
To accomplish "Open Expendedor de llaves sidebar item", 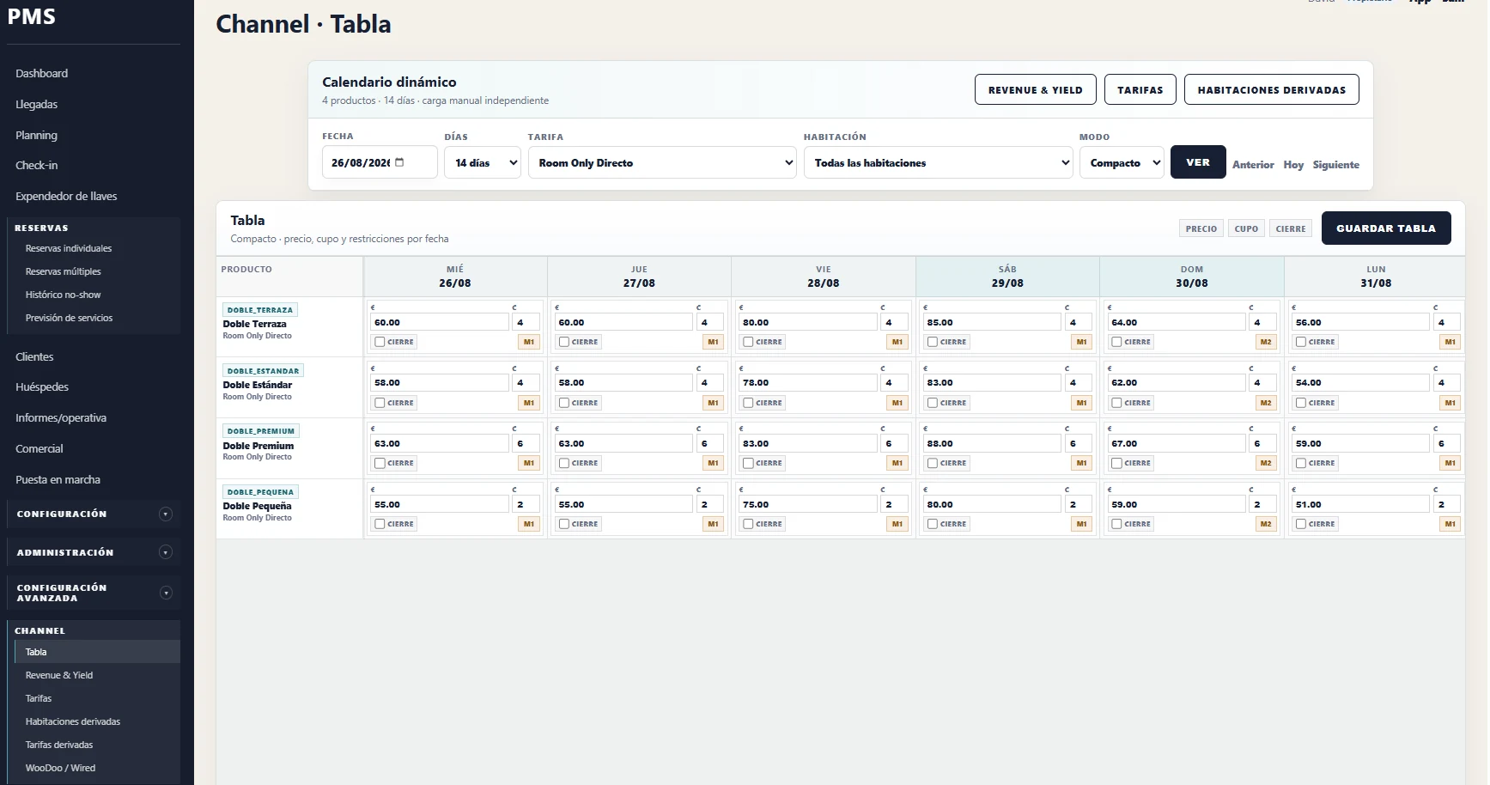I will (x=66, y=197).
